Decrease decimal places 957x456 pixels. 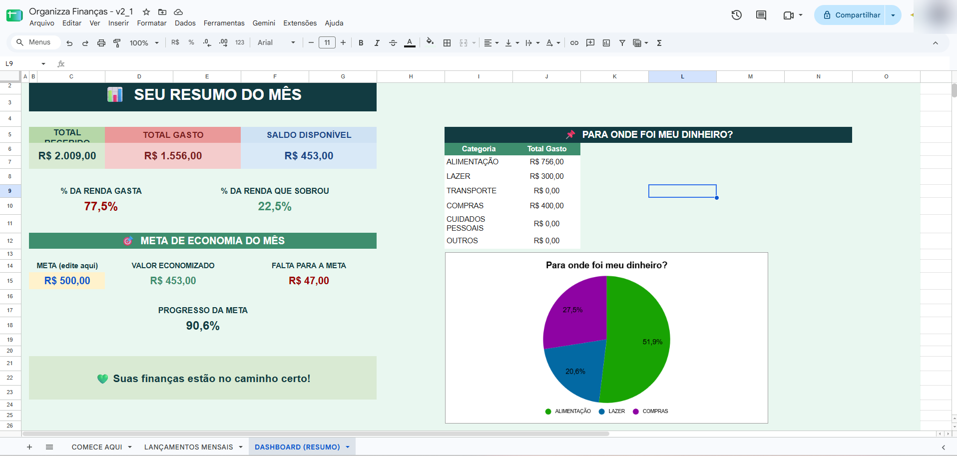[x=207, y=43]
